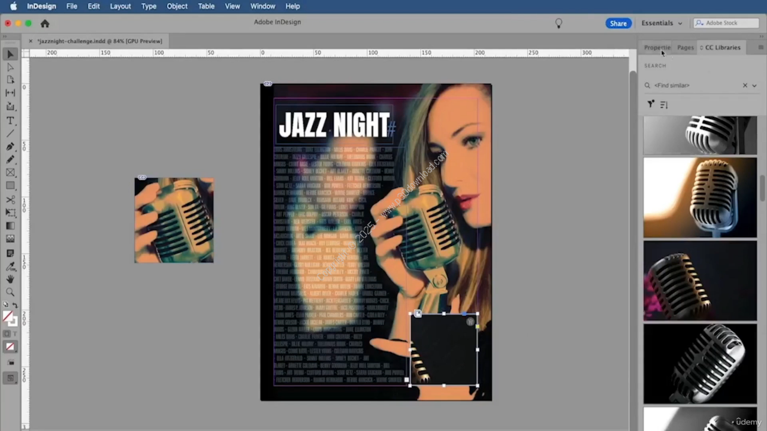Screen dimensions: 767x431
Task: Expand the Essentials workspace dropdown
Action: coord(662,23)
